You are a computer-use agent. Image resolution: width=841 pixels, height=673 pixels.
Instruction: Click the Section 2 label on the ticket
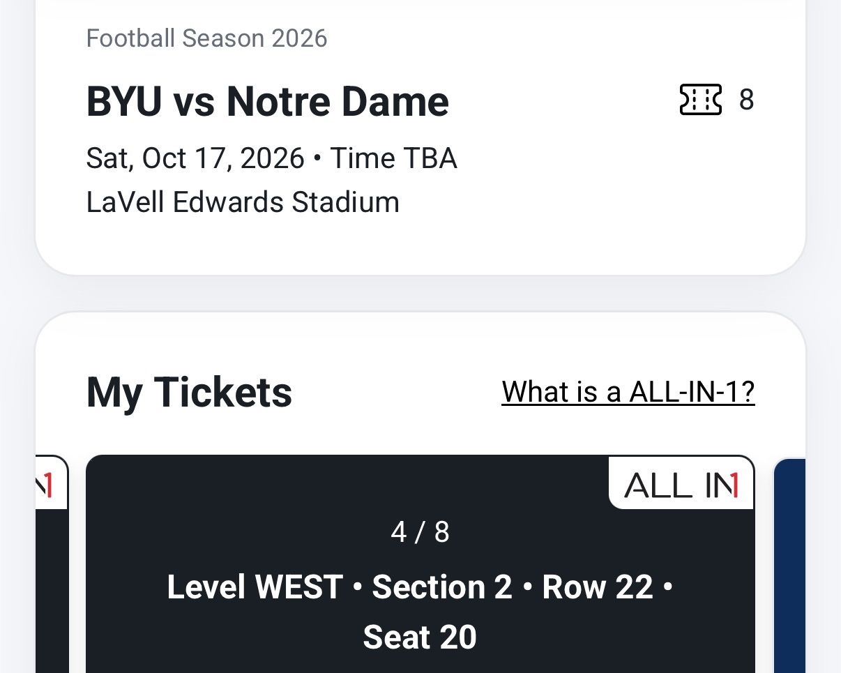[x=442, y=587]
